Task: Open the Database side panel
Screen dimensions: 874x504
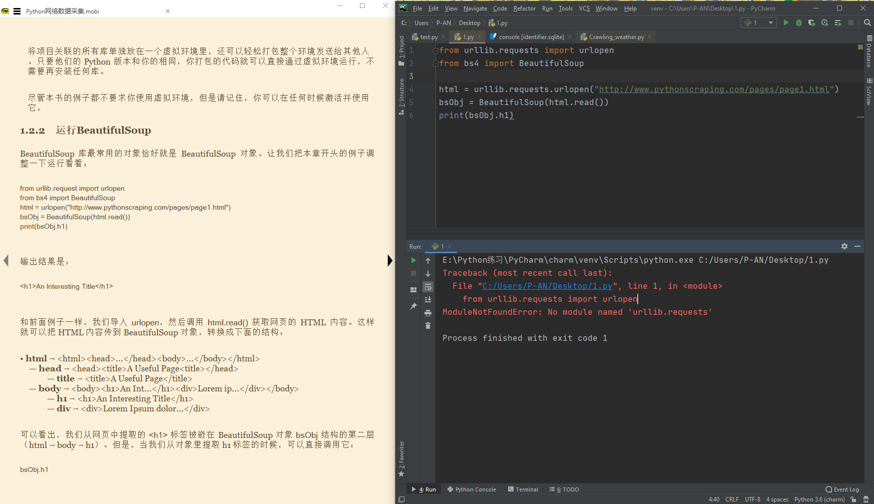Action: click(x=869, y=52)
